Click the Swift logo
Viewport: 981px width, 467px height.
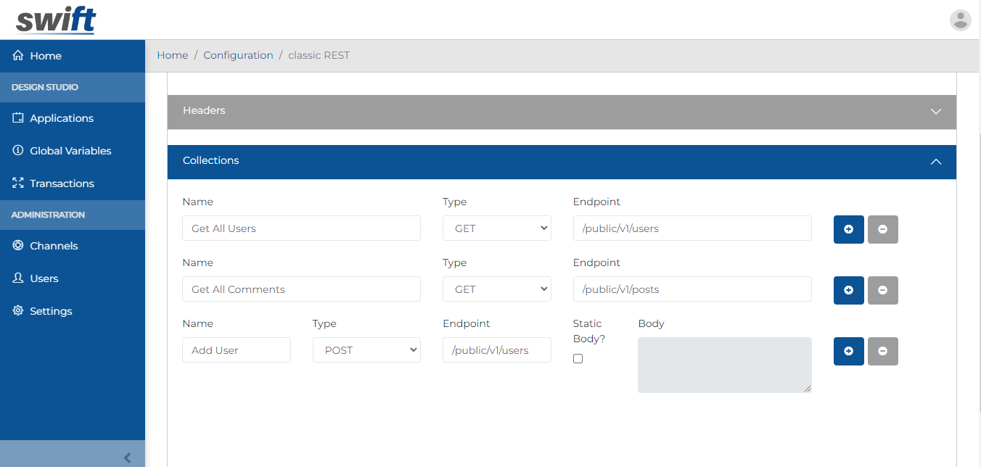tap(56, 20)
